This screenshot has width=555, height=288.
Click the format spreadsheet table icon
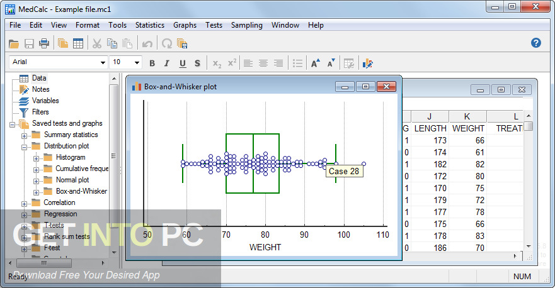[x=348, y=64]
